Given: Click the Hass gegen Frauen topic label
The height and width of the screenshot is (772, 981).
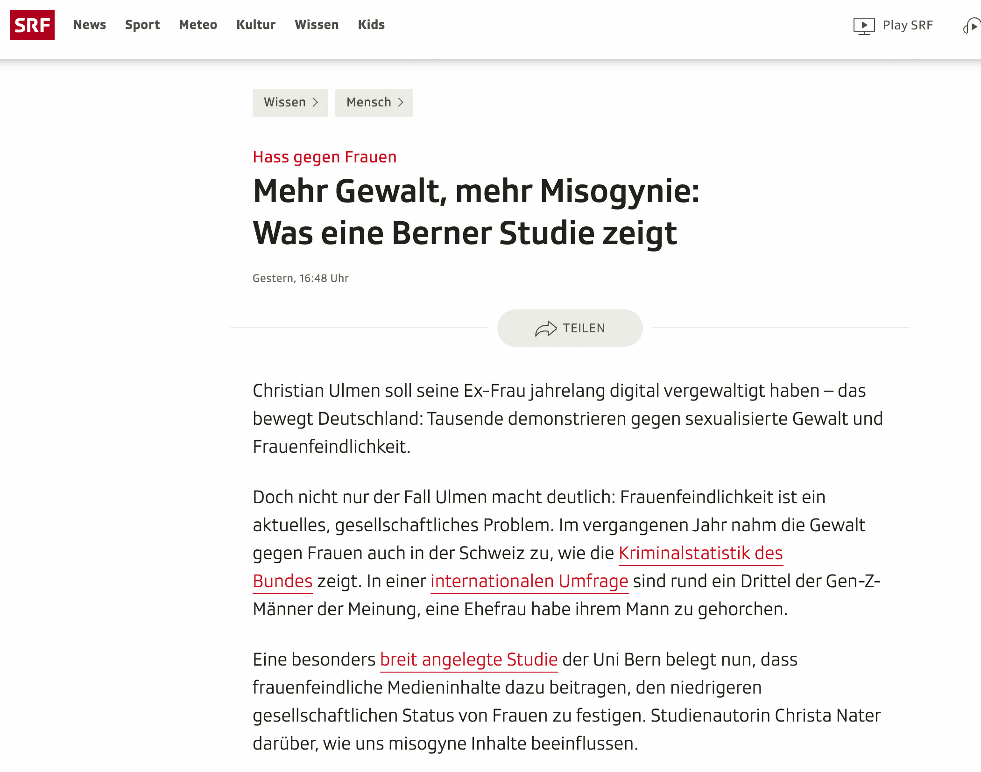Looking at the screenshot, I should point(324,157).
